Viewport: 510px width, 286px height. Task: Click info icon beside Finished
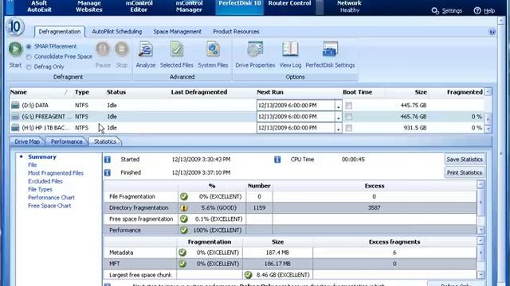click(108, 173)
